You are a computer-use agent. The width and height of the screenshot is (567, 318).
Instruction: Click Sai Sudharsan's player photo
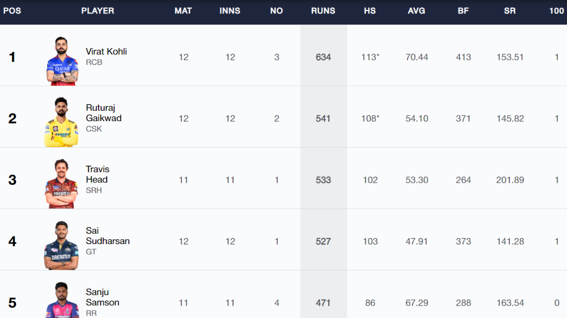(61, 245)
